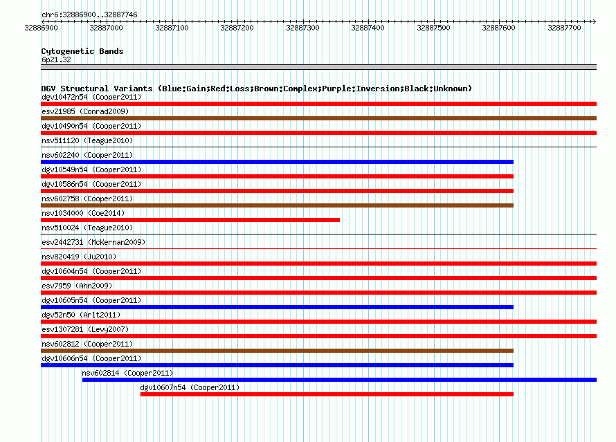Click the Cytogenetic Bands track title

pyautogui.click(x=82, y=51)
